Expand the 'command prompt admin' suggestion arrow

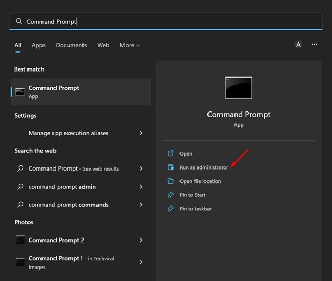(x=141, y=187)
